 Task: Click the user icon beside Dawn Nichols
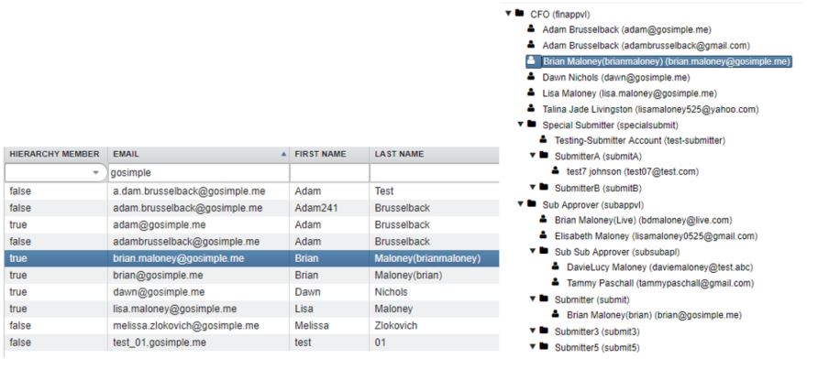(x=531, y=77)
